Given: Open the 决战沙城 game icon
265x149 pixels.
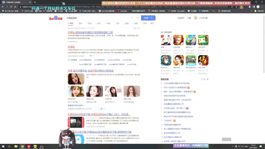Looking at the screenshot, I should 203,60.
